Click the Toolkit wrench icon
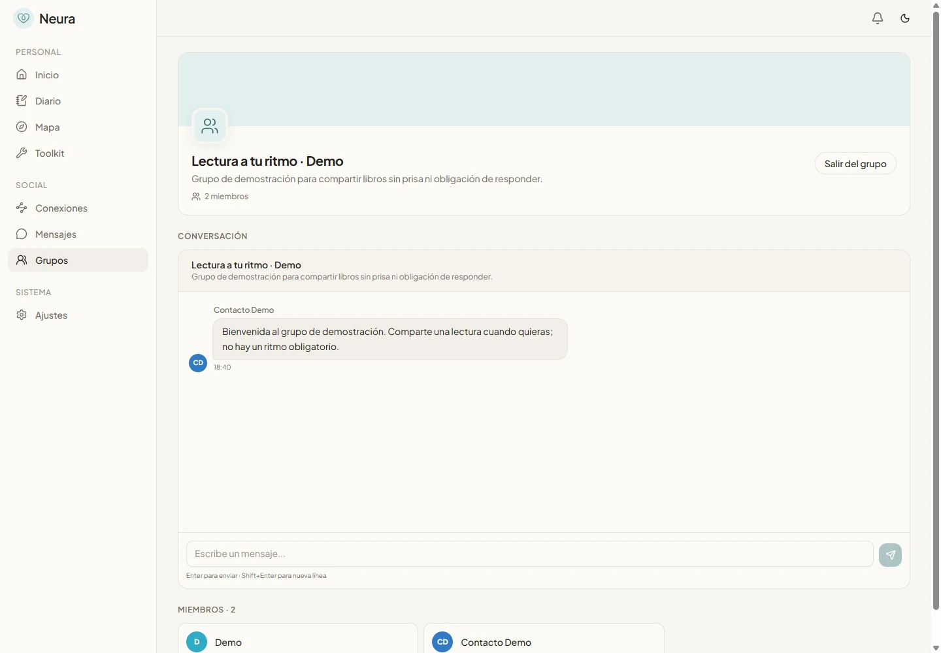This screenshot has height=653, width=941. 22,153
